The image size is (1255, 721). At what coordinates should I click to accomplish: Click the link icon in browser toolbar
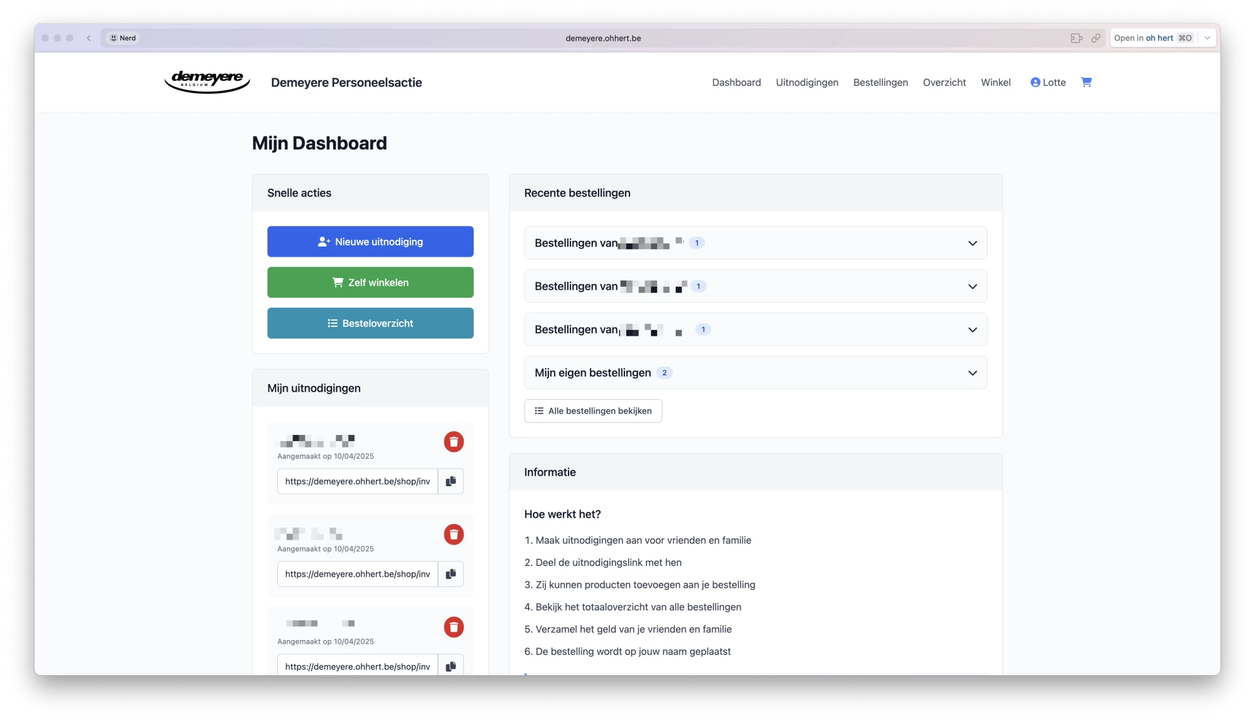[1096, 38]
